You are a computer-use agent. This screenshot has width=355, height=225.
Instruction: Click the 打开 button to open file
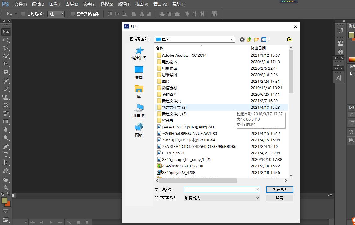click(279, 189)
